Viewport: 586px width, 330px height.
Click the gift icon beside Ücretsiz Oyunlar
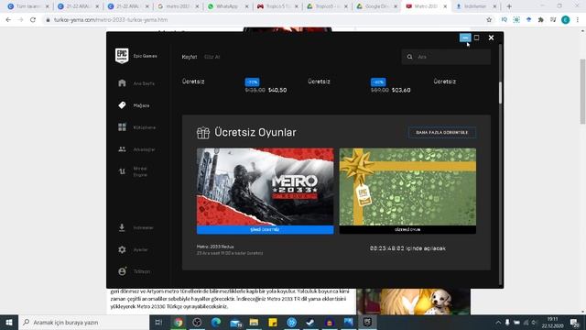(x=203, y=132)
